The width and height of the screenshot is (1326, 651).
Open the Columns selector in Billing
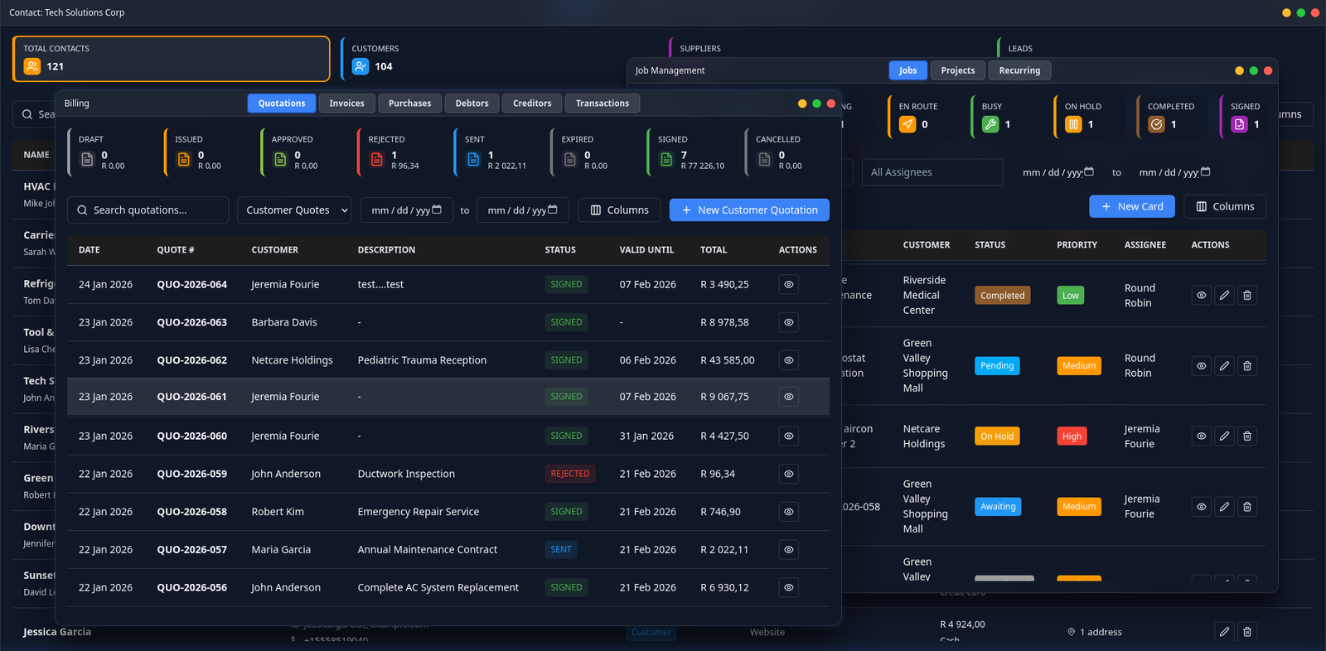pos(619,210)
